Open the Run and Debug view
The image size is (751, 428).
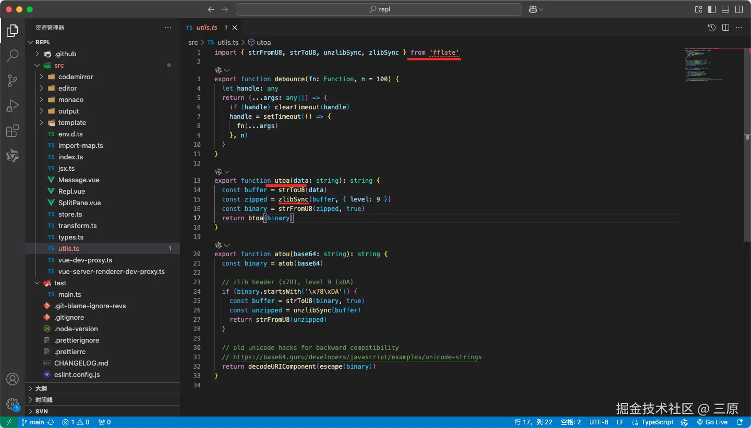[x=13, y=106]
